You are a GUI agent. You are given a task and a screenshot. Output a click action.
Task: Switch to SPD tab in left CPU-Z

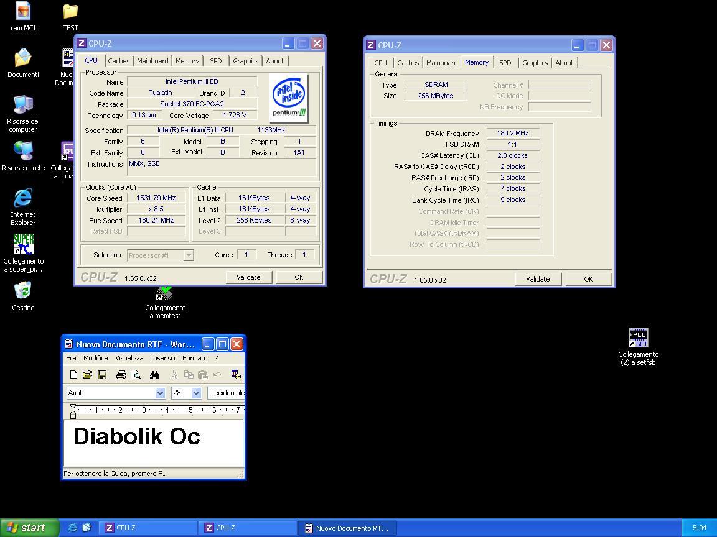[216, 61]
